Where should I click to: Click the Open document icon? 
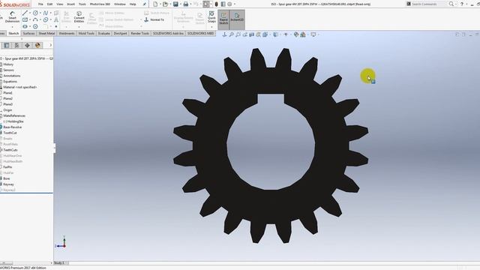pyautogui.click(x=165, y=4)
